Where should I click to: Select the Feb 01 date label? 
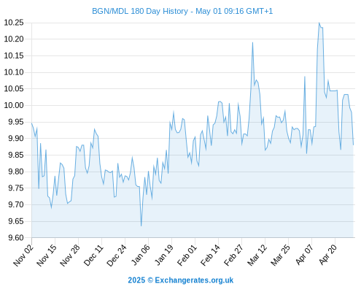[x=187, y=255]
